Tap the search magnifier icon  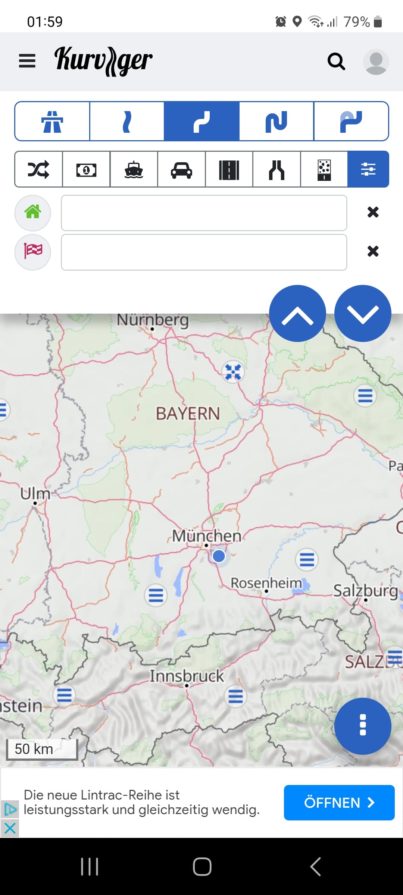tap(336, 62)
